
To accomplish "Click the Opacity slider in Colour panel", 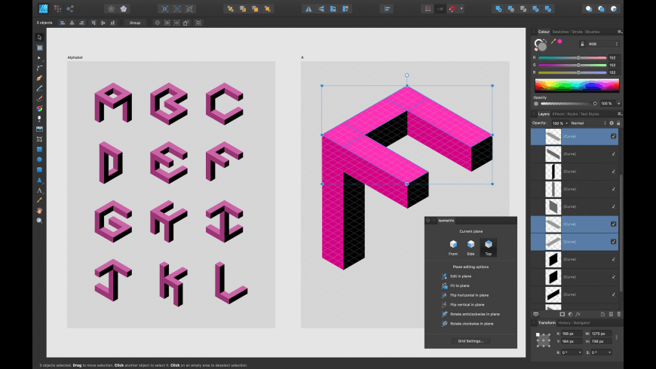I will click(x=568, y=104).
